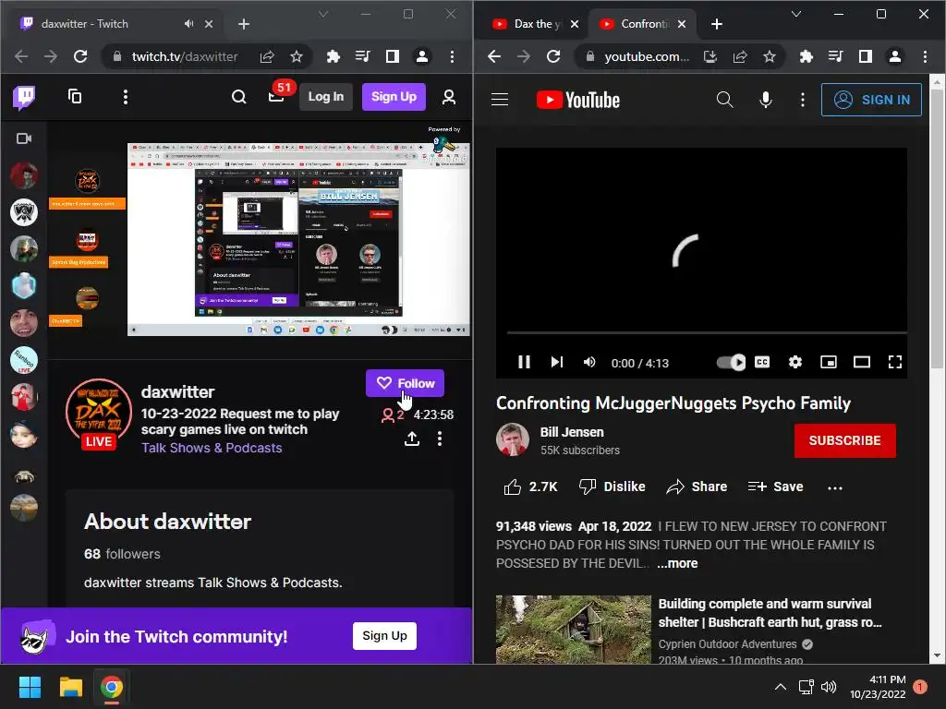Click the Twitch logo home icon
This screenshot has height=709, width=946.
(24, 97)
